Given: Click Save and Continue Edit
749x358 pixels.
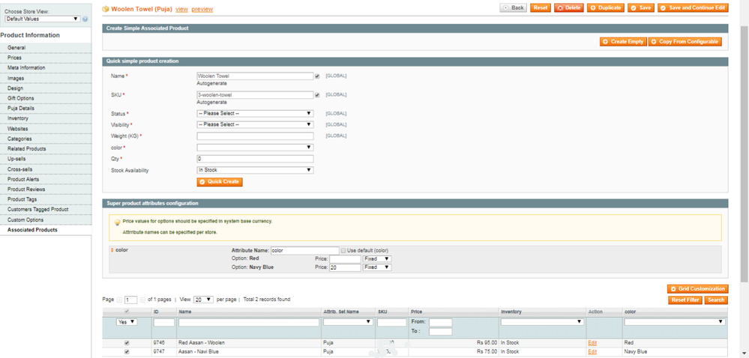Looking at the screenshot, I should (692, 7).
